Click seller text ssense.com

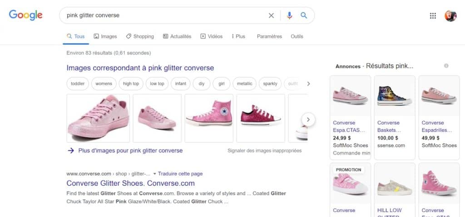391,145
